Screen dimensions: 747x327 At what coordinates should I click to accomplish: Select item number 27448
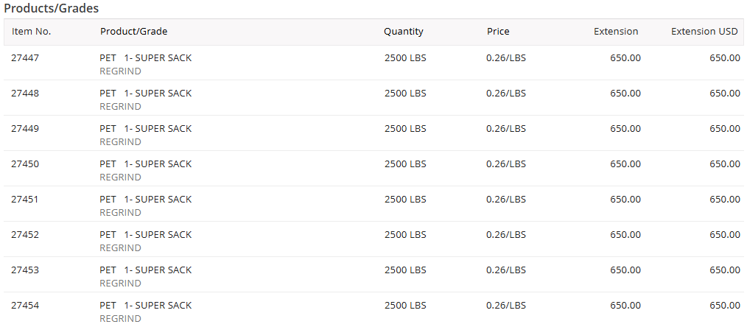click(25, 94)
